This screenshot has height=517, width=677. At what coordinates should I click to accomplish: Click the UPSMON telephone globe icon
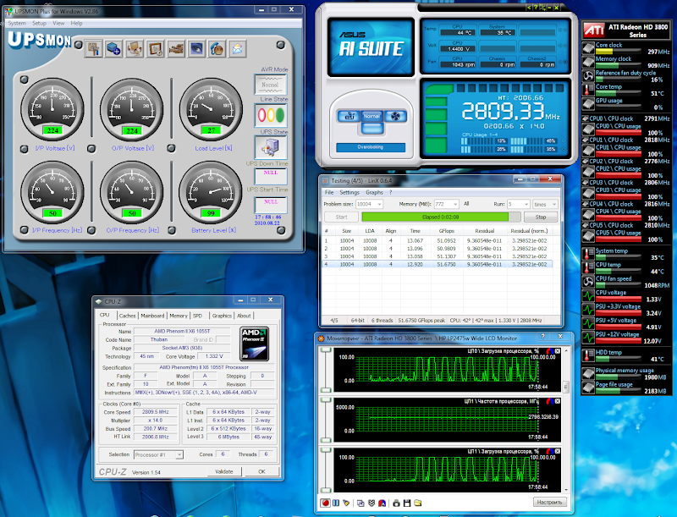pos(217,48)
